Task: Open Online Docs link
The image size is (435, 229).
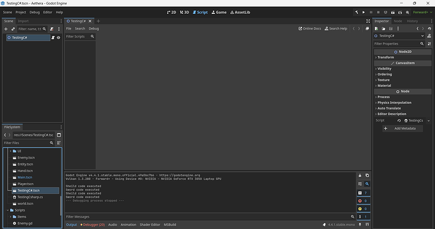Action: tap(310, 28)
